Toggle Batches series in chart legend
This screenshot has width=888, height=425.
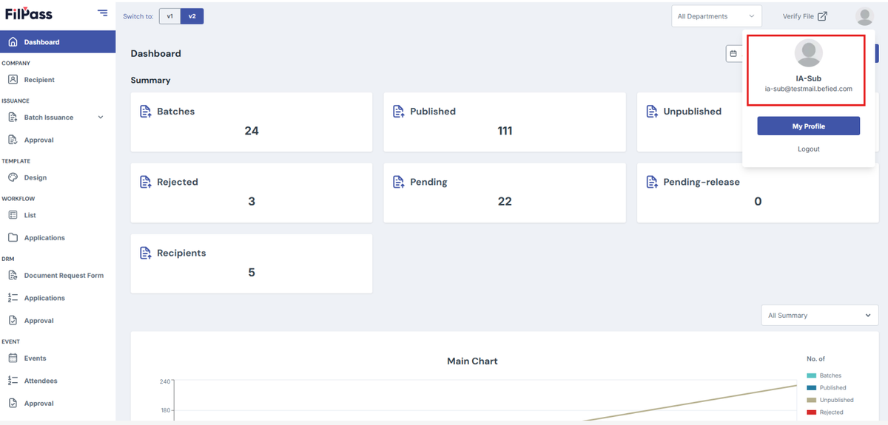point(824,375)
